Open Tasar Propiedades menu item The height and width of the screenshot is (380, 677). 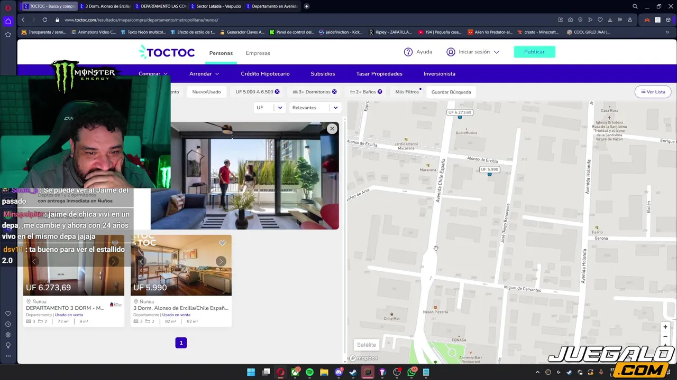click(379, 74)
